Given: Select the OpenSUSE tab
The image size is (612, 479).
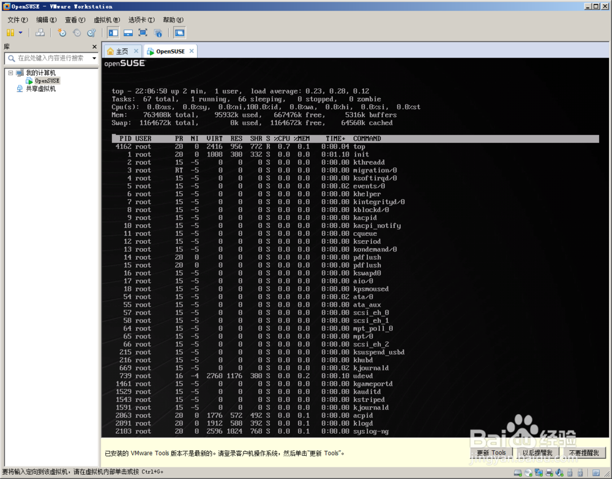Looking at the screenshot, I should (x=170, y=51).
